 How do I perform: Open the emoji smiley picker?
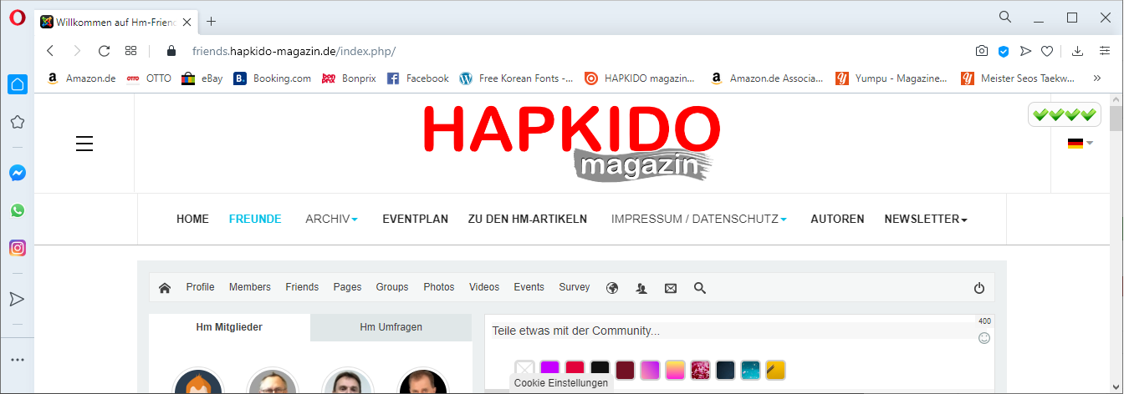(984, 338)
